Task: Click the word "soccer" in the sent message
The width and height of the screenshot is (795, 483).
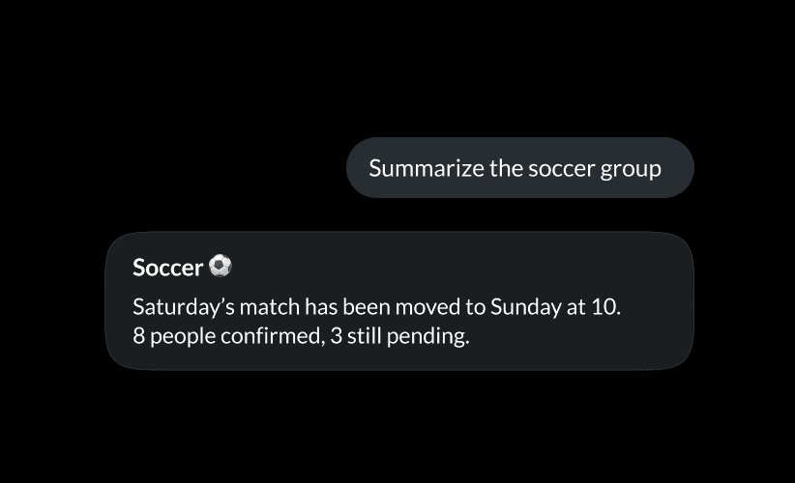Action: [x=561, y=168]
